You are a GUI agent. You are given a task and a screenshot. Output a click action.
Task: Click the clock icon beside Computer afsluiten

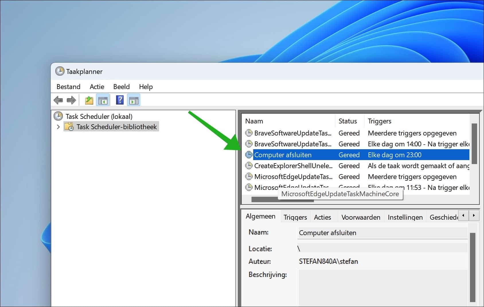coord(248,155)
